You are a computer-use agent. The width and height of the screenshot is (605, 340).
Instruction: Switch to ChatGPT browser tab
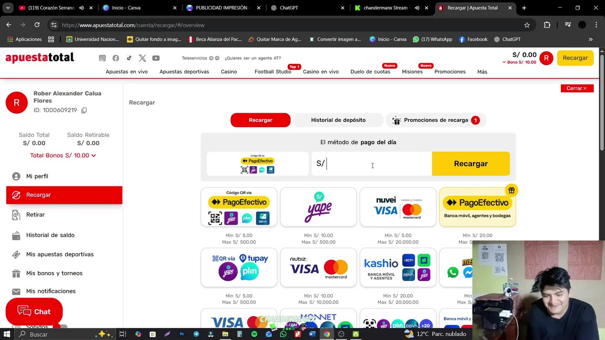pos(306,8)
